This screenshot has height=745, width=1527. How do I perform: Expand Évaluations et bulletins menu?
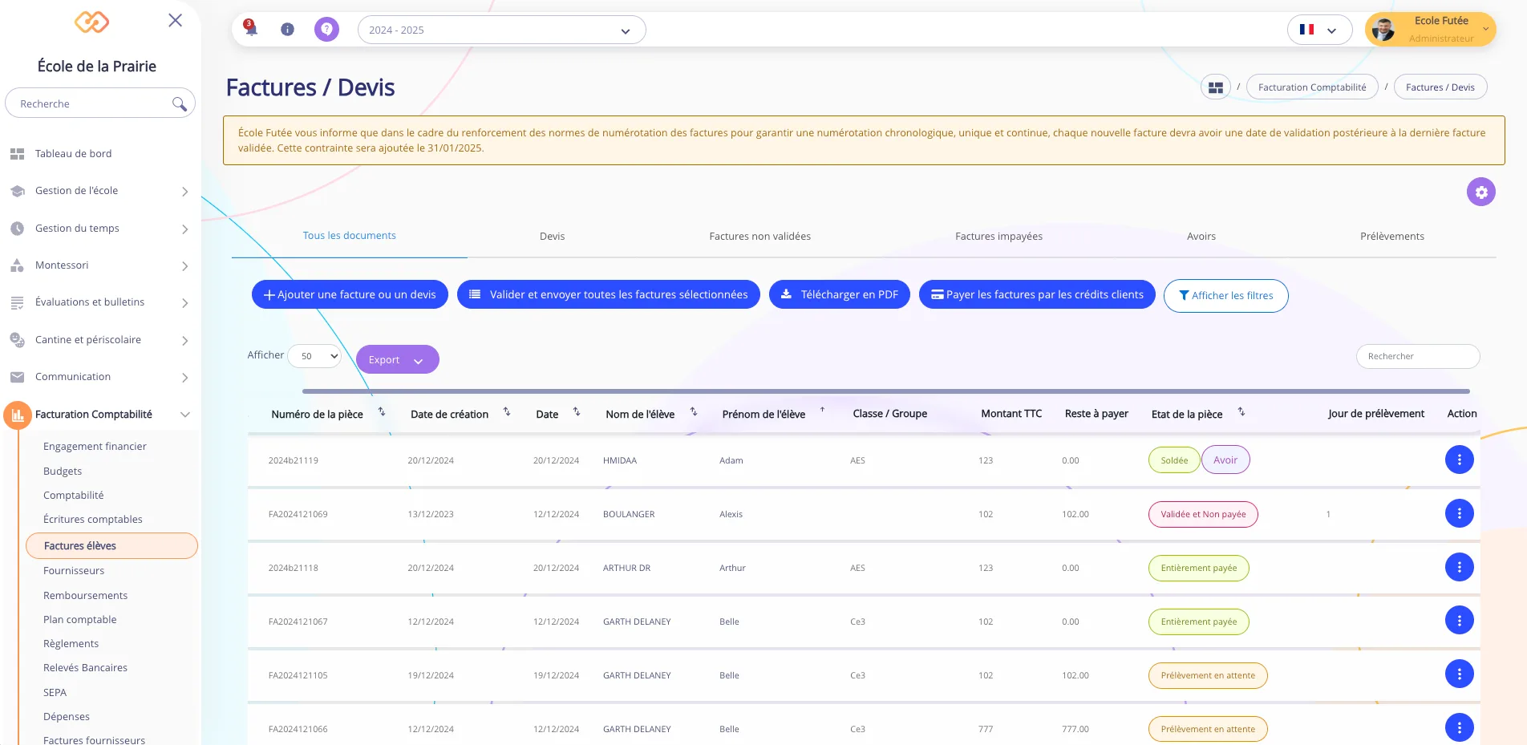pyautogui.click(x=185, y=303)
